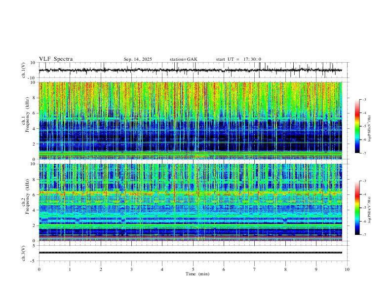The width and height of the screenshot is (391, 302).
Task: Click the ch.3 voltage trace band
Action: [x=190, y=253]
